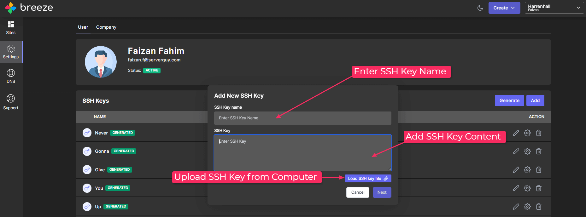Click Next in the SSH Key dialog

point(382,192)
